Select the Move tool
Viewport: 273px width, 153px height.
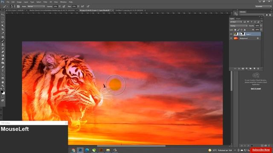click(x=3, y=14)
